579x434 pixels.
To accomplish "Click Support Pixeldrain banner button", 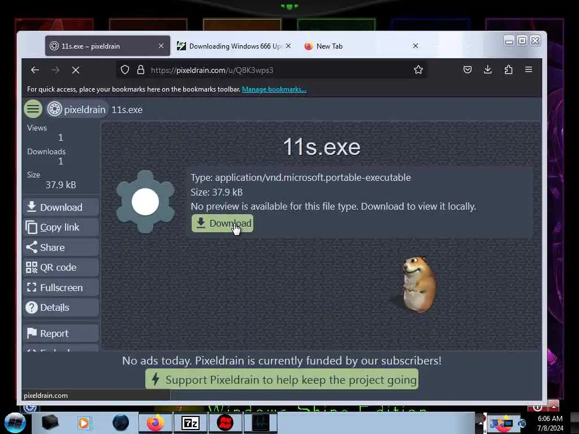I will click(x=282, y=379).
